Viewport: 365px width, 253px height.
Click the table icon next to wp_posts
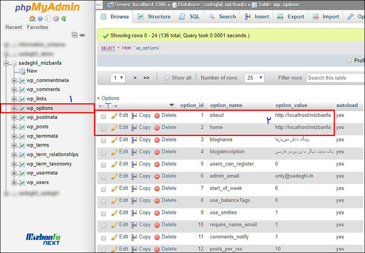tap(22, 127)
